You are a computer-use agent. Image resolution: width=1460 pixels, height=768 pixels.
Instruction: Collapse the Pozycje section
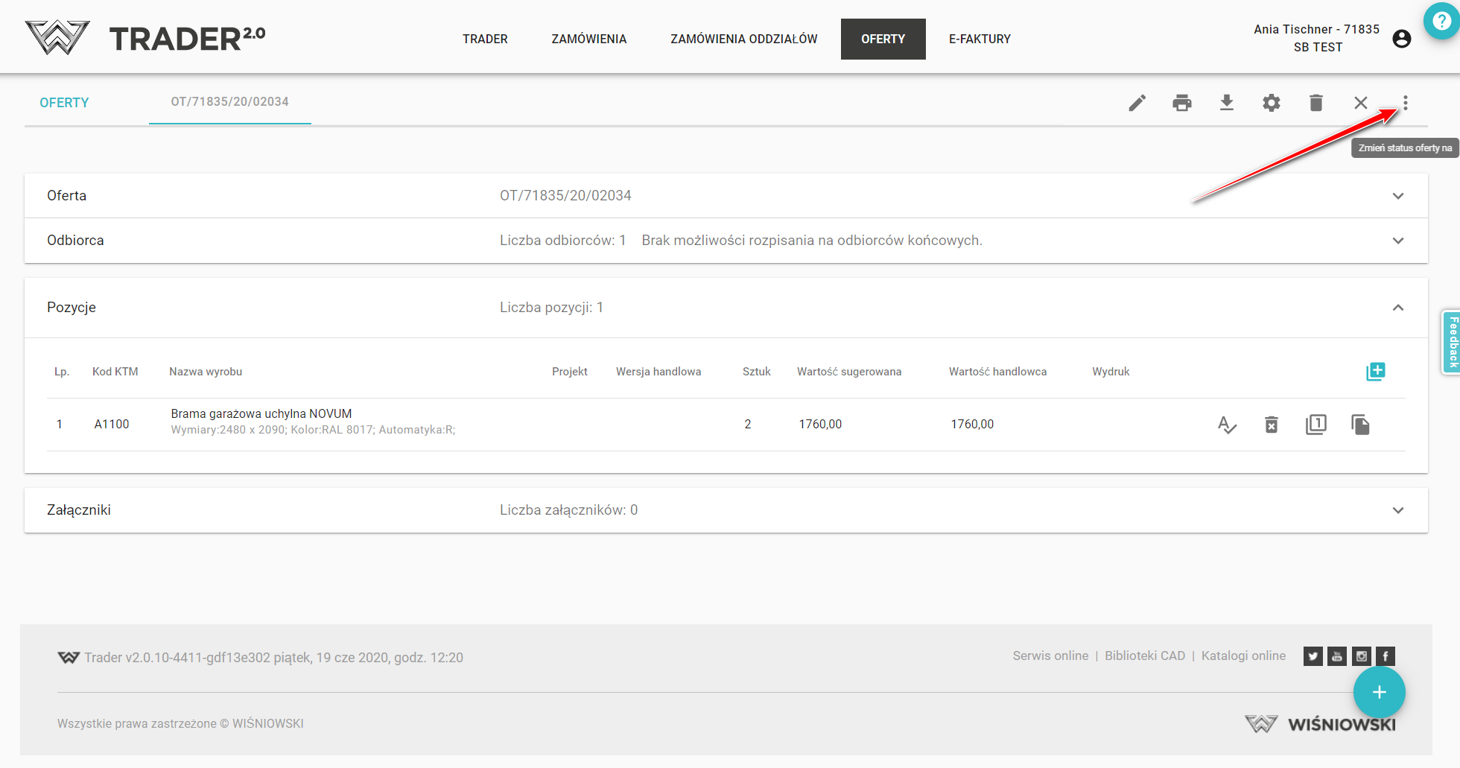[1397, 308]
